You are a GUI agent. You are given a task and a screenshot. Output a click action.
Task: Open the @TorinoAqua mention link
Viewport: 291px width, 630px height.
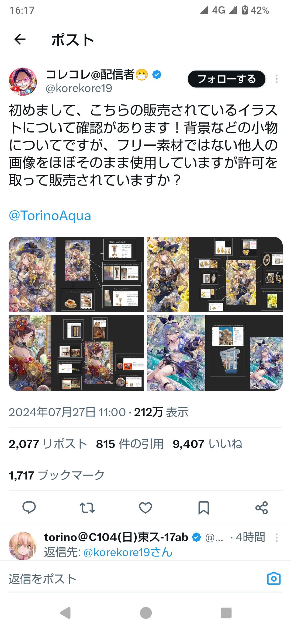tap(50, 216)
